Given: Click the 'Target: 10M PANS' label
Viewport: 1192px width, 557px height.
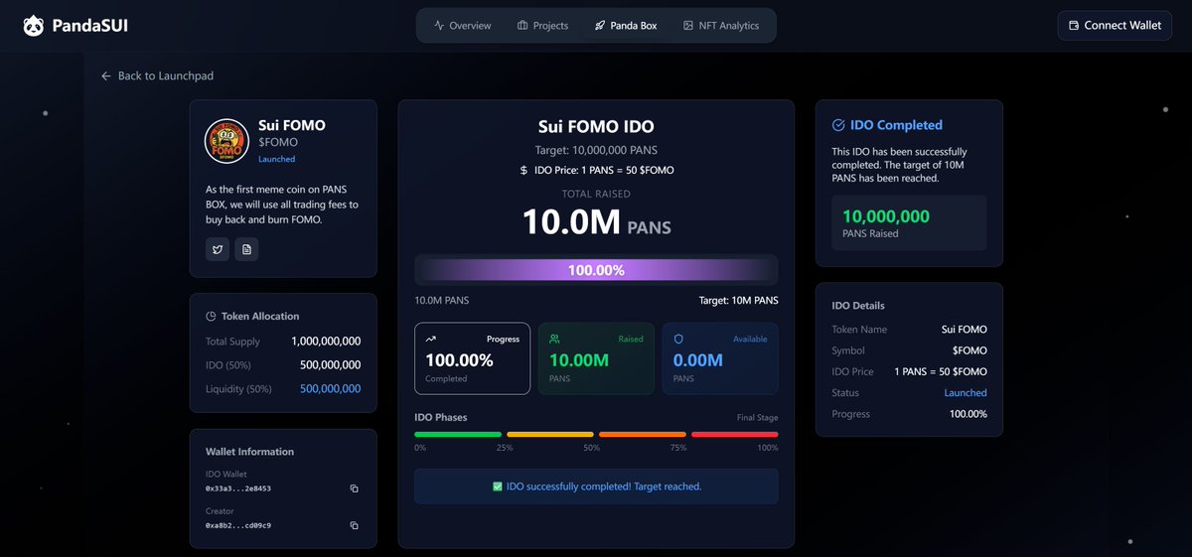Looking at the screenshot, I should click(739, 300).
